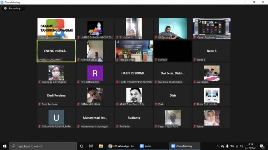The width and height of the screenshot is (268, 150).
Task: Open the Windows Start menu
Action: pos(5,146)
